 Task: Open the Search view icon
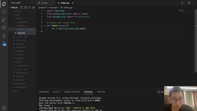(x=4, y=12)
